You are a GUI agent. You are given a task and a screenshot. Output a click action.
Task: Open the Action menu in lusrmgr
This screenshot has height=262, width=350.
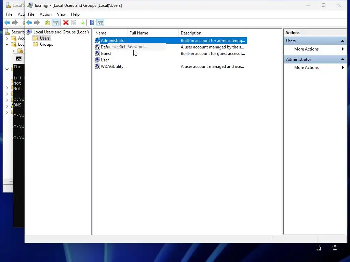click(45, 14)
